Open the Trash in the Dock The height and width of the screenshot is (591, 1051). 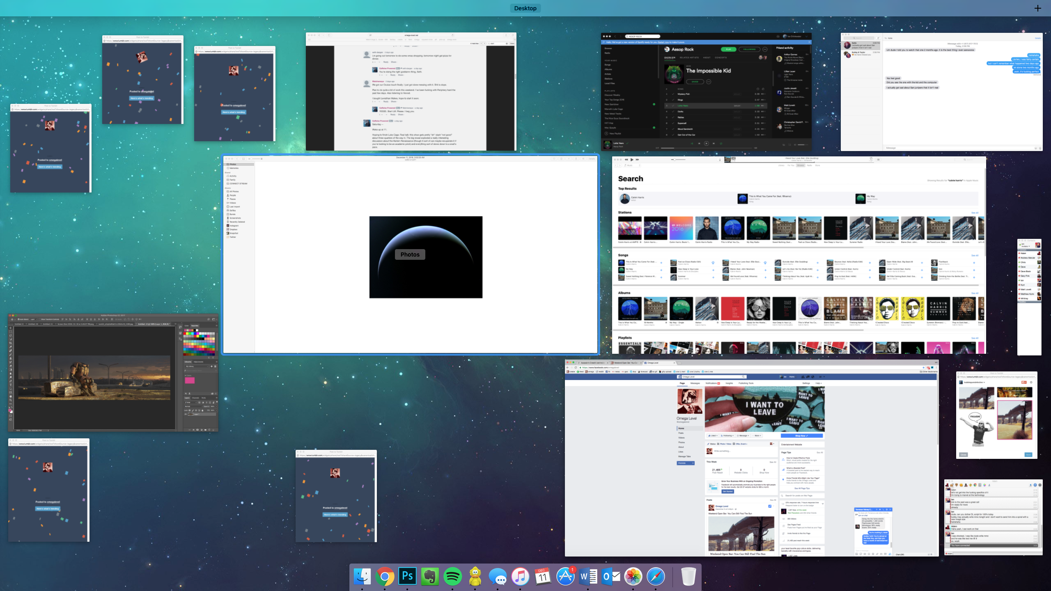(688, 577)
